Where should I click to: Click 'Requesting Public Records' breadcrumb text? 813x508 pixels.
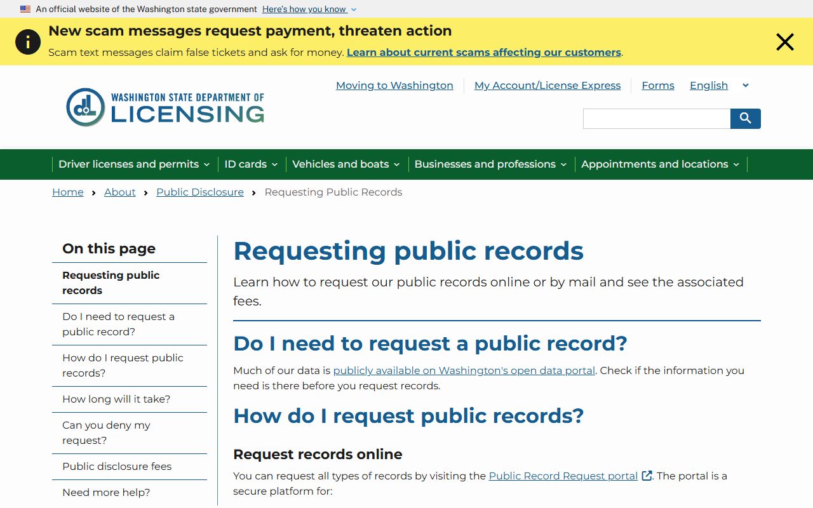[333, 192]
